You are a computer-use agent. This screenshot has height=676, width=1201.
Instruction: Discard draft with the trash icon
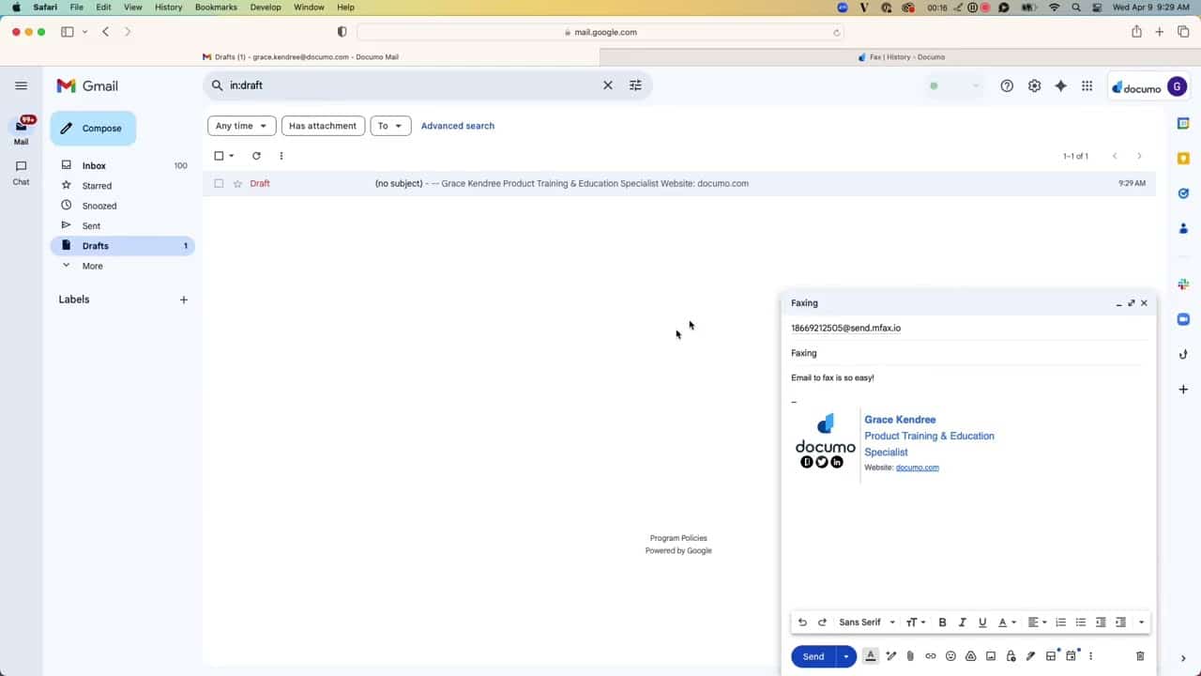point(1140,656)
